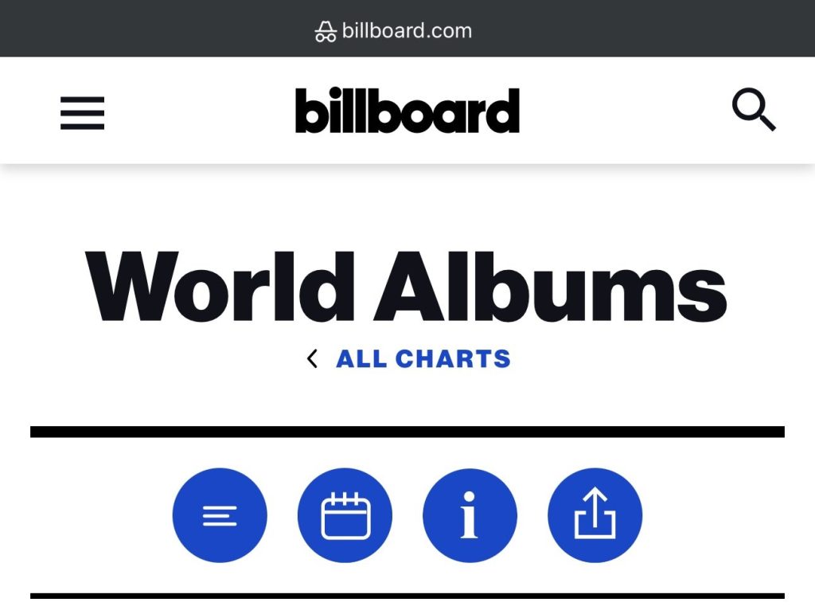Expand the site menu with three-line icon
Image resolution: width=815 pixels, height=614 pixels.
click(x=82, y=113)
